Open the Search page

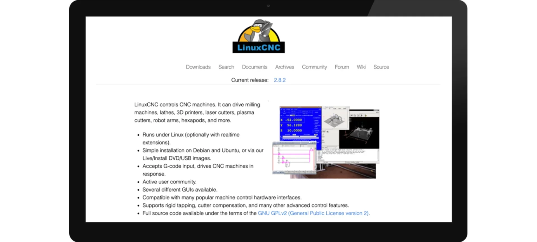pos(226,67)
